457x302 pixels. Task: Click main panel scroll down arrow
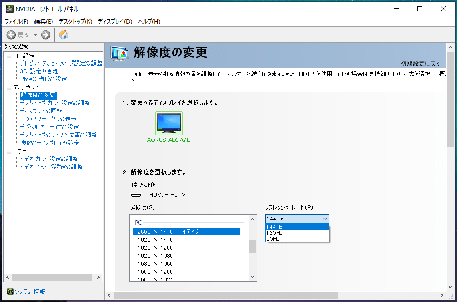click(450, 287)
